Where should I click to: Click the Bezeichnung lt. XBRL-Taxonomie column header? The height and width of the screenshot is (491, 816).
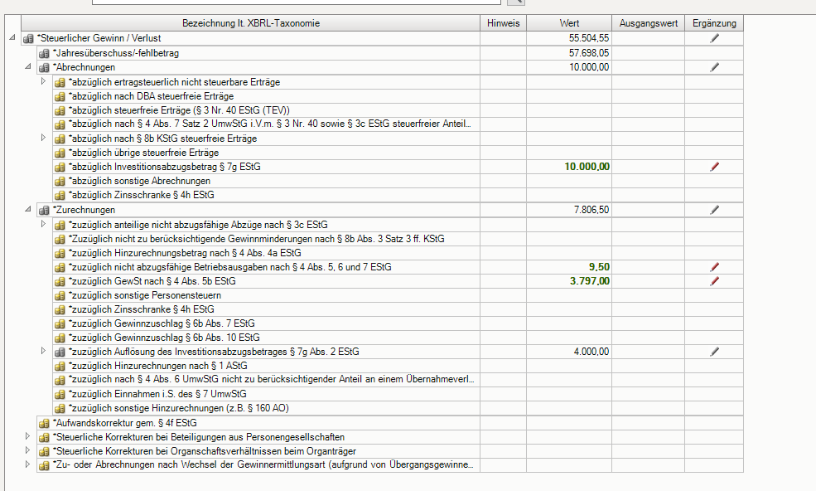[x=250, y=23]
